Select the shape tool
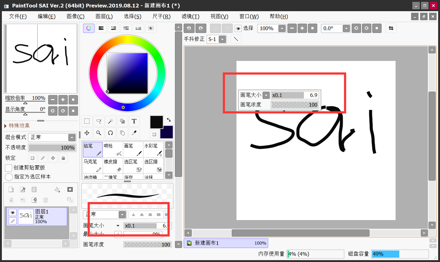 point(122,121)
